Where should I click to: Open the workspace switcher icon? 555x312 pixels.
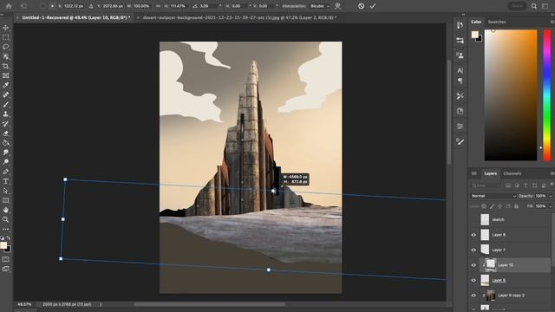[x=545, y=6]
